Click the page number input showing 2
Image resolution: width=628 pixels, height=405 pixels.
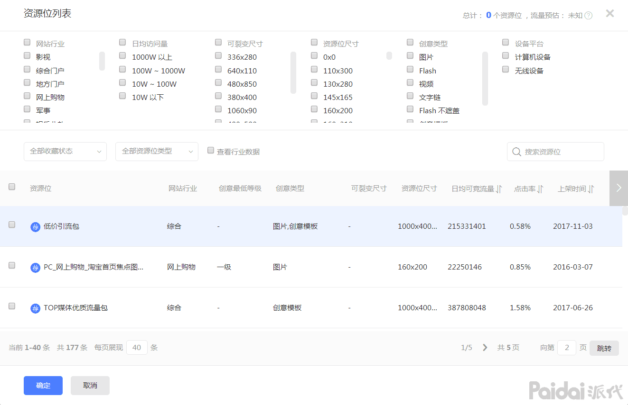coord(566,347)
